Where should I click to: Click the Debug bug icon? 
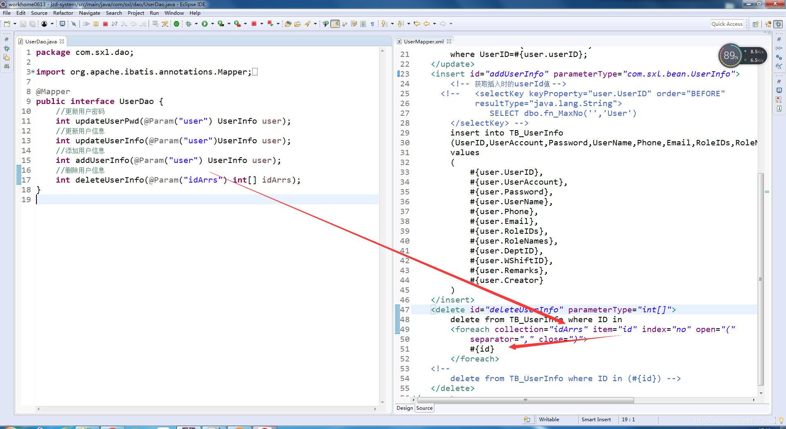(x=189, y=24)
